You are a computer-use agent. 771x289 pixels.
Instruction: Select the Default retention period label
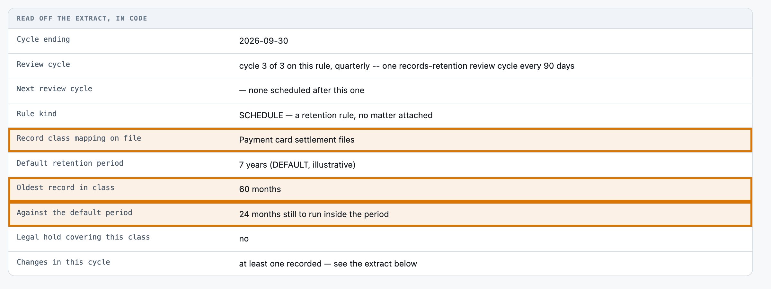70,163
